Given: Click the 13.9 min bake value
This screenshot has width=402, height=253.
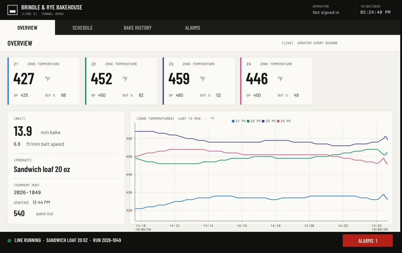Looking at the screenshot, I should coord(23,131).
